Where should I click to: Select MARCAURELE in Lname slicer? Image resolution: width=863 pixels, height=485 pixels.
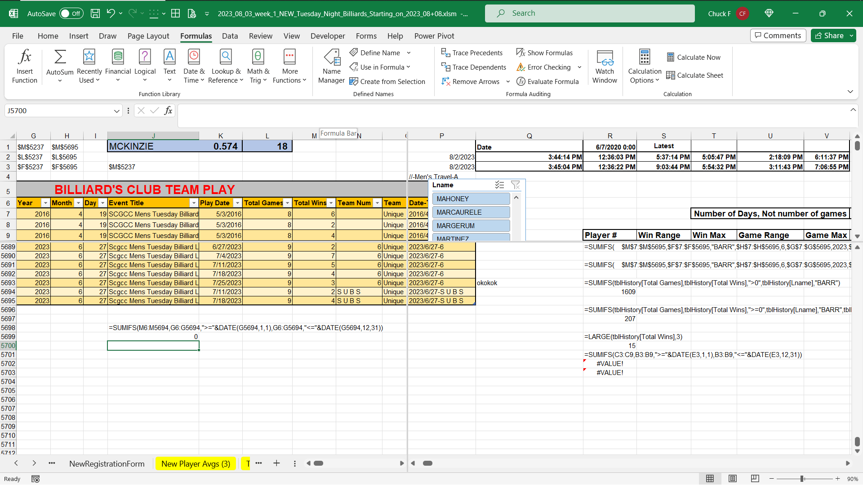pos(471,212)
